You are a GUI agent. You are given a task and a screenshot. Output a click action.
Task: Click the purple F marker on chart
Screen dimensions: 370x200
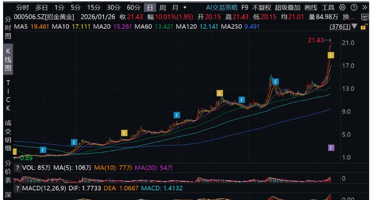tap(331, 148)
